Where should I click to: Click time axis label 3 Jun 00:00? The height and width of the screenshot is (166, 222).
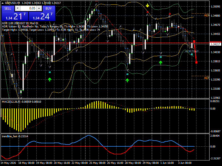(185, 163)
